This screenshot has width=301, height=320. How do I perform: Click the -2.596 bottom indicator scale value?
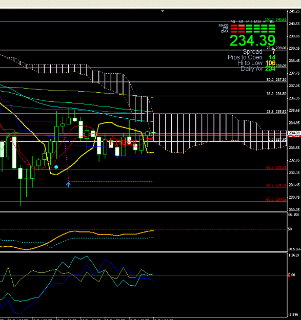[x=294, y=315]
